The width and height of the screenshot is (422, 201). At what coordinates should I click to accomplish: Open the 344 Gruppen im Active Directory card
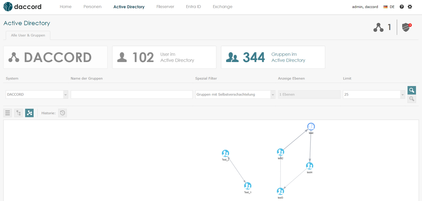(x=273, y=57)
